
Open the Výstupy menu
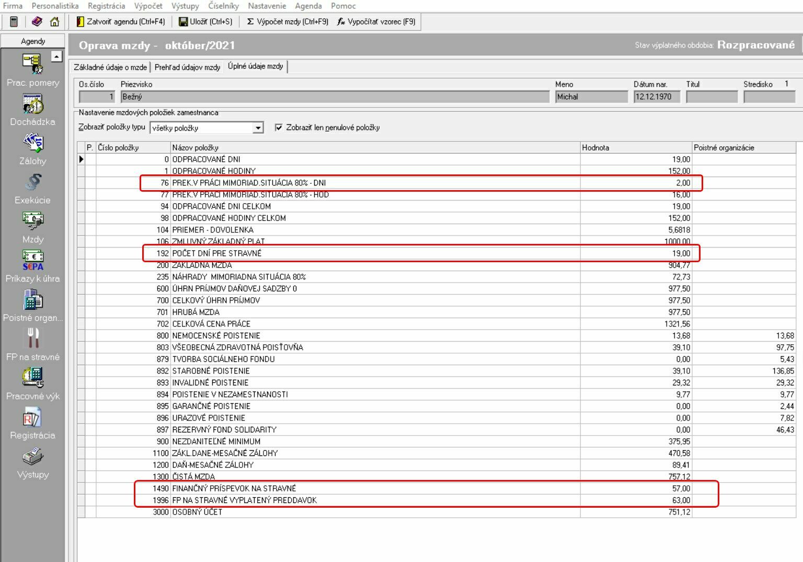(x=185, y=6)
